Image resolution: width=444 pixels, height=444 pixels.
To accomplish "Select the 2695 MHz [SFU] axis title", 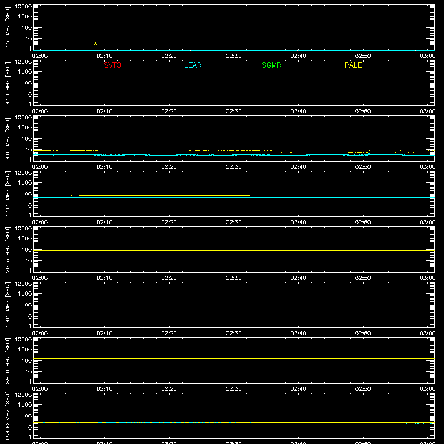I will [8, 249].
